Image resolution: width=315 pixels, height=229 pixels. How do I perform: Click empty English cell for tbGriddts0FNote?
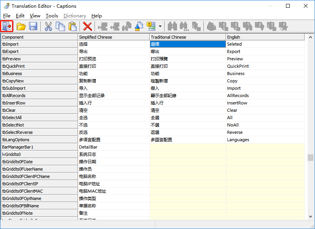pos(265,213)
